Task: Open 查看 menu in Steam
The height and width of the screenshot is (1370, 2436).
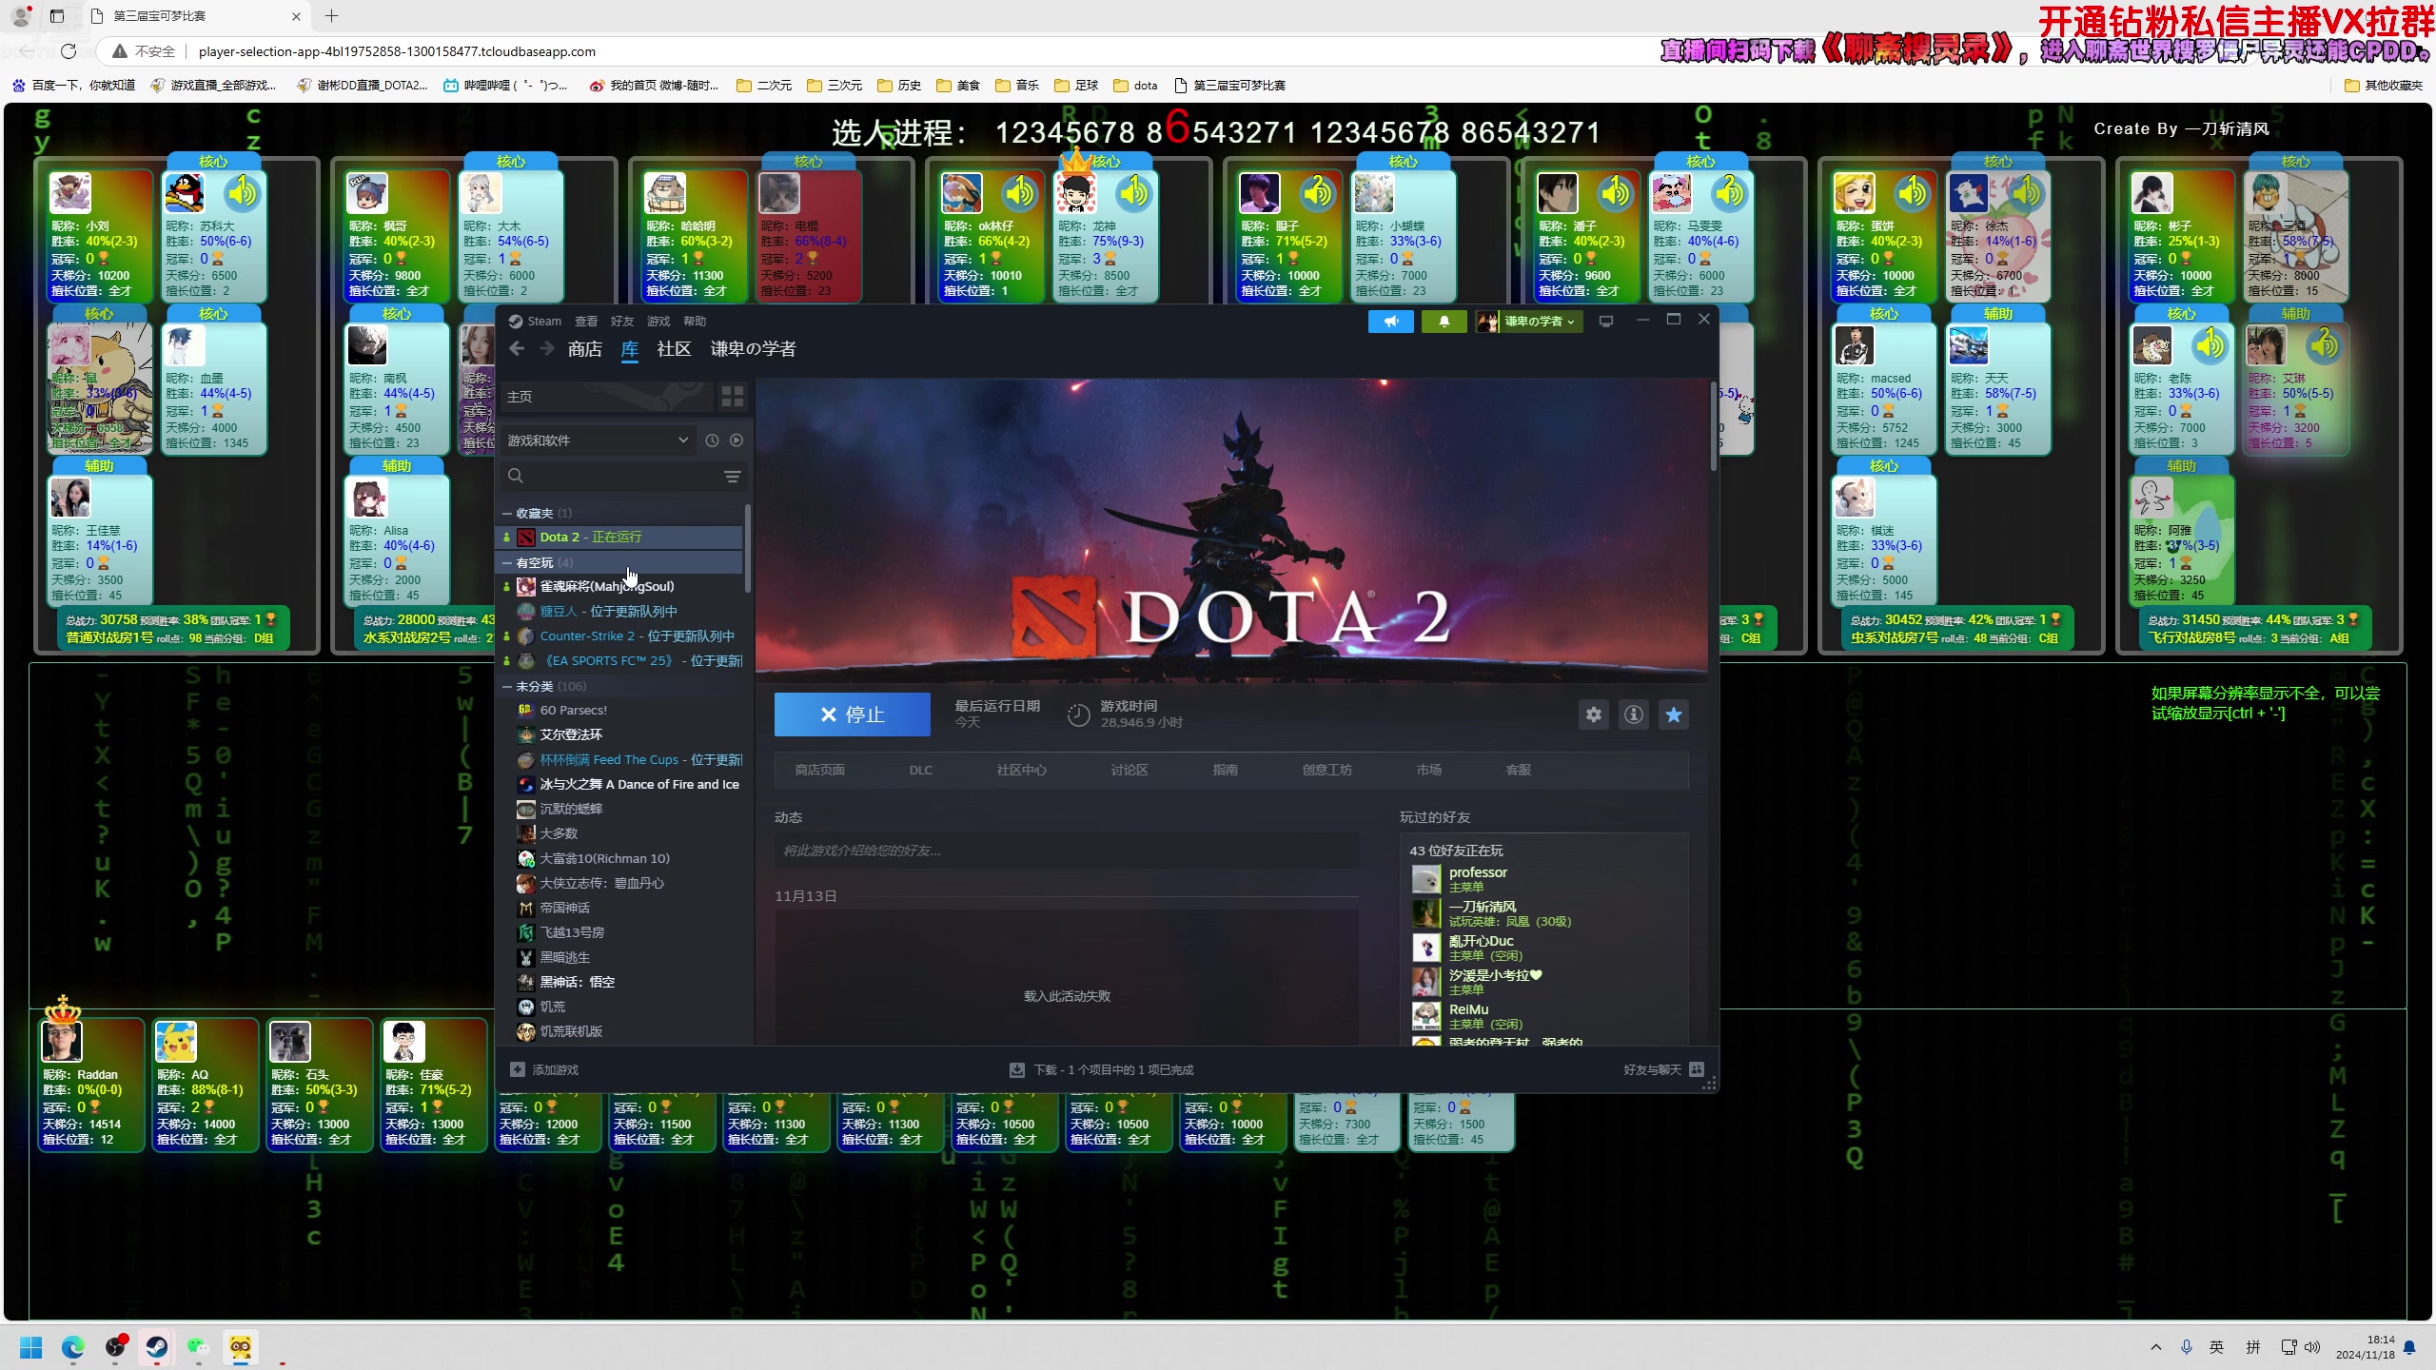Action: point(586,322)
